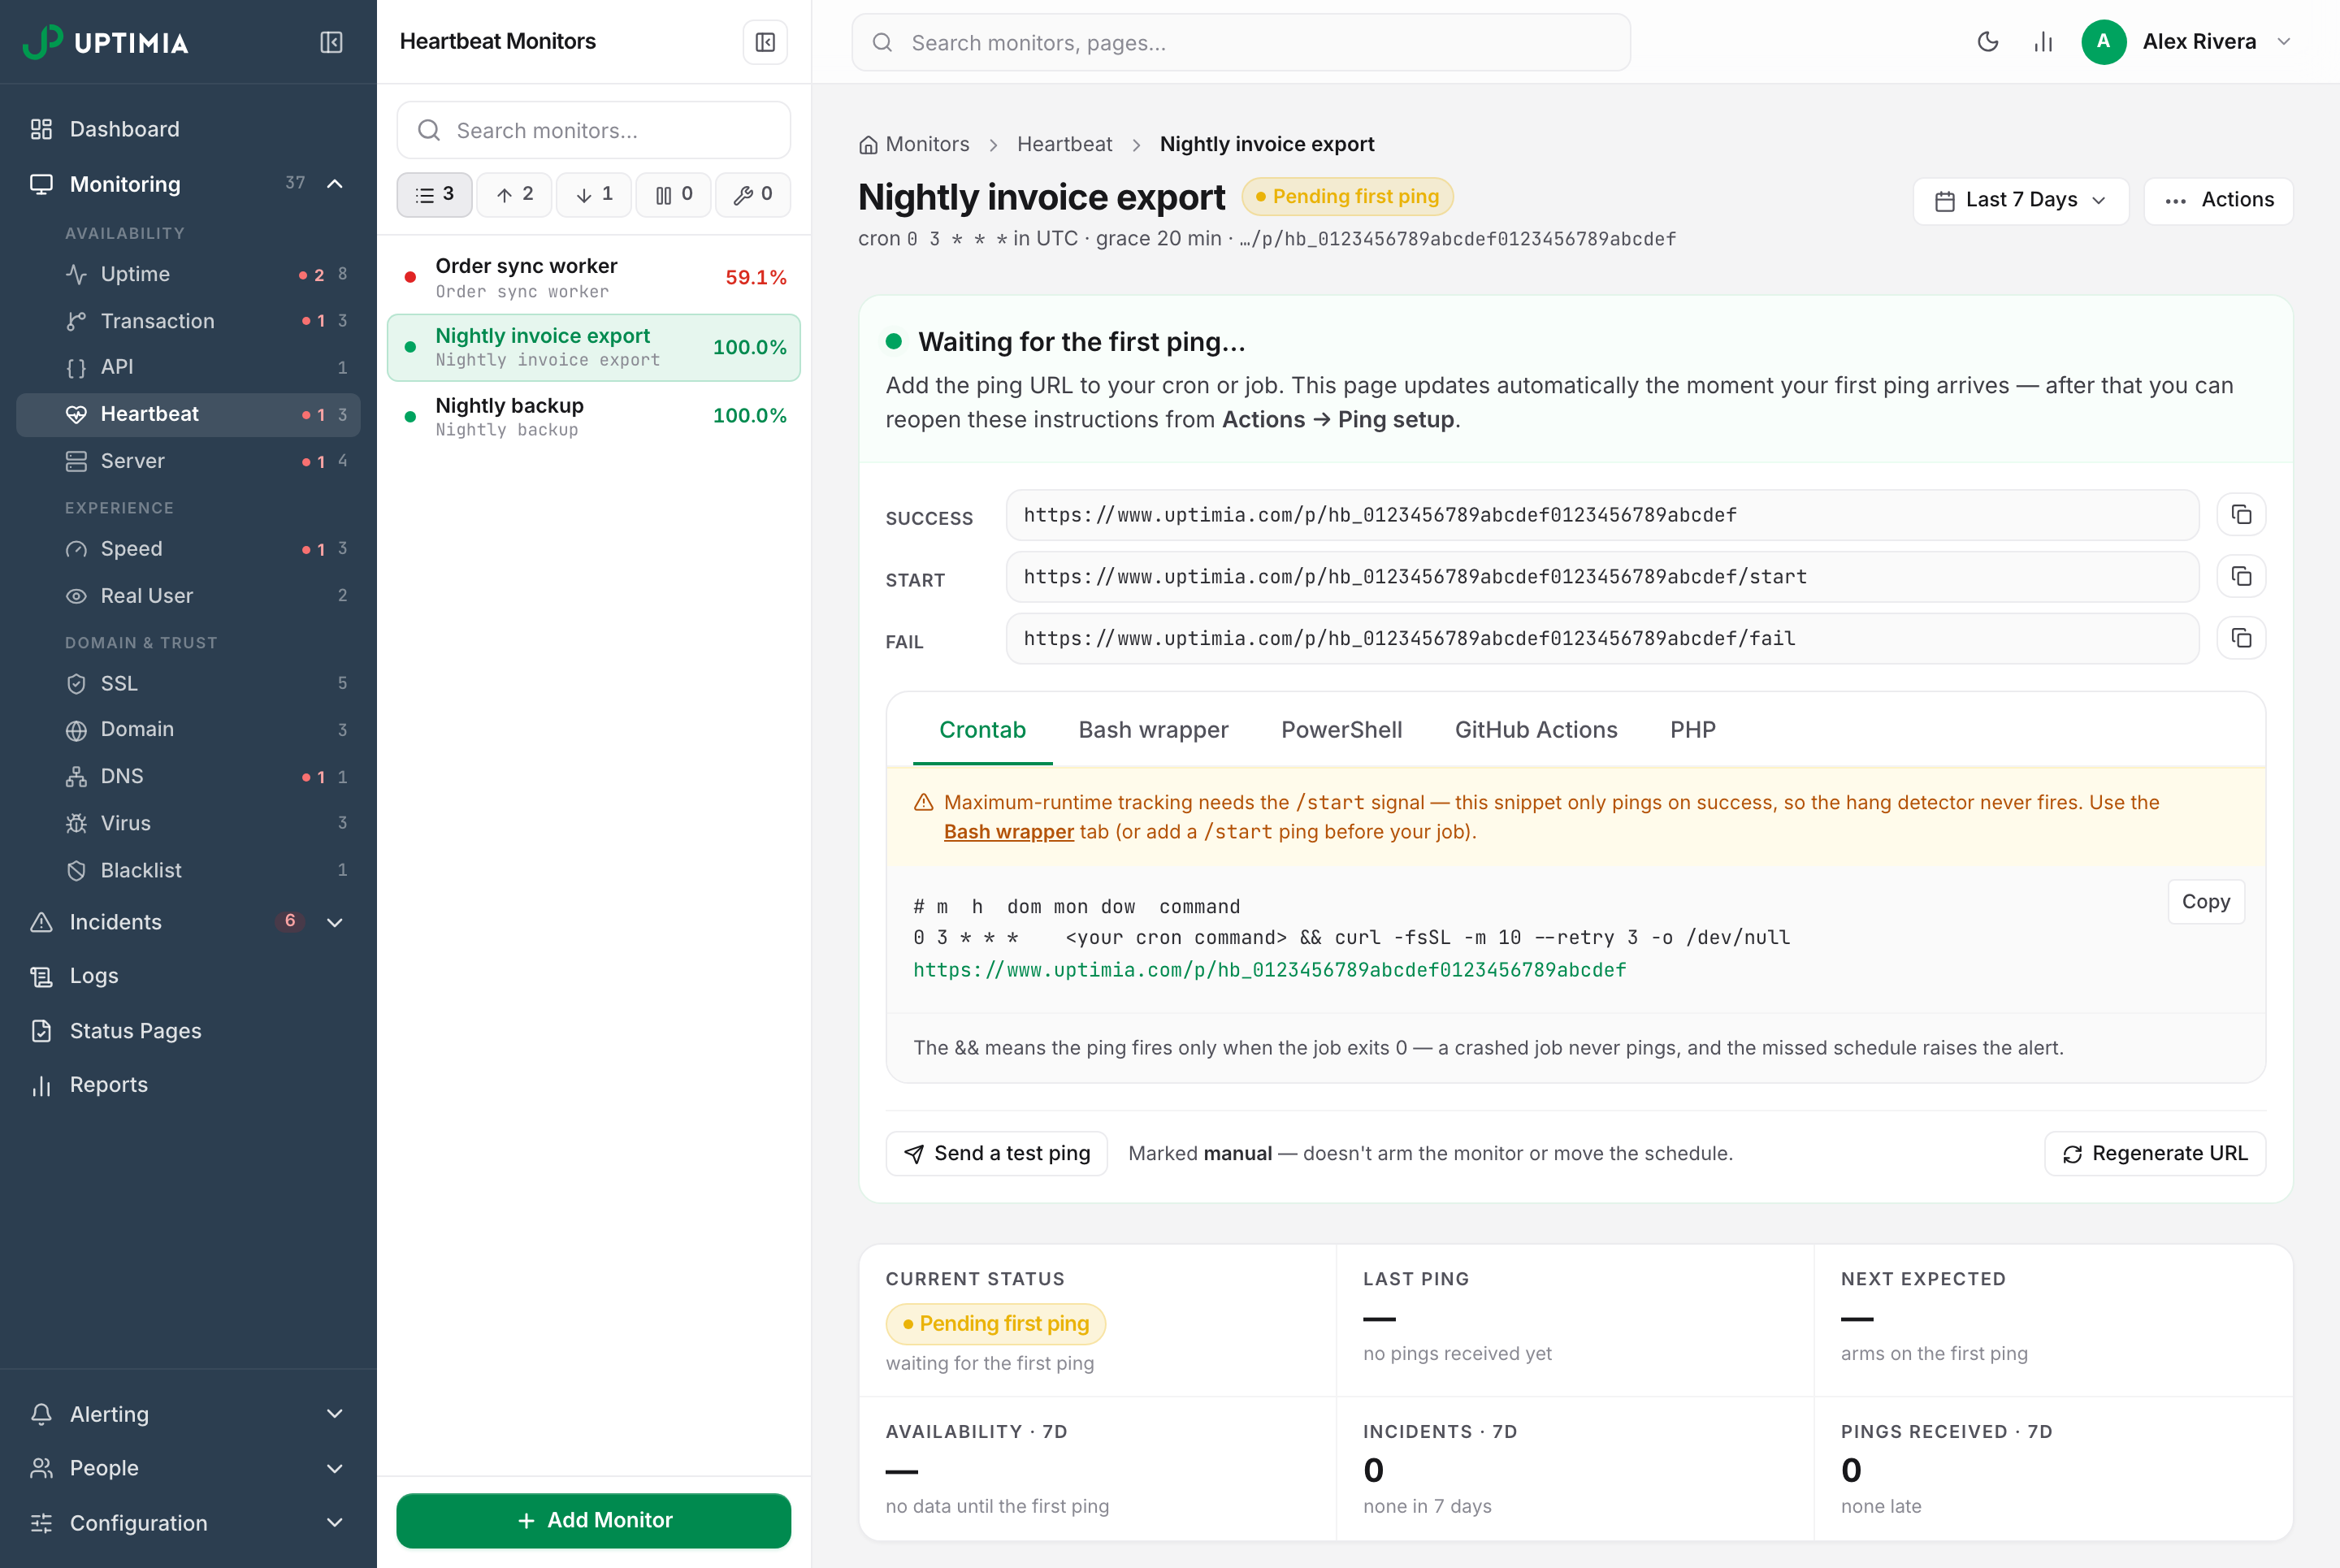This screenshot has height=1568, width=2340.
Task: Expand the People section
Action: coord(335,1468)
